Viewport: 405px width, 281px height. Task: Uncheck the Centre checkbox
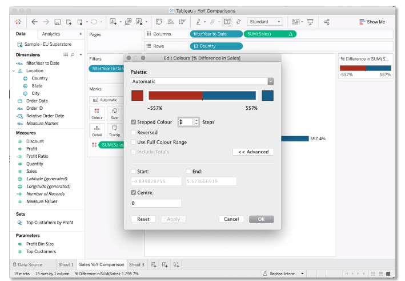pyautogui.click(x=133, y=192)
